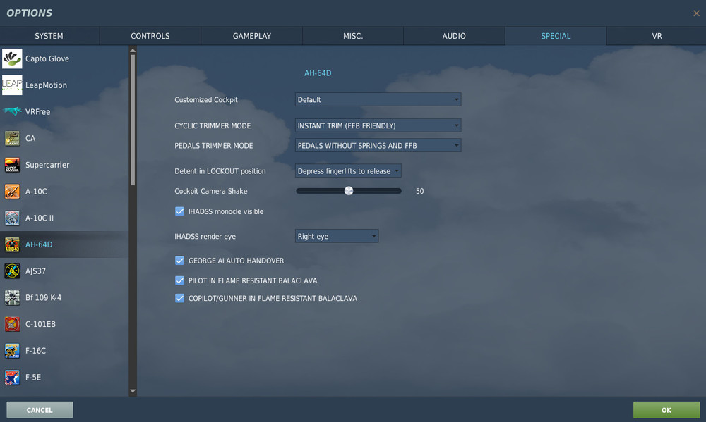Click the F-16C module icon
The width and height of the screenshot is (706, 422).
tap(12, 351)
